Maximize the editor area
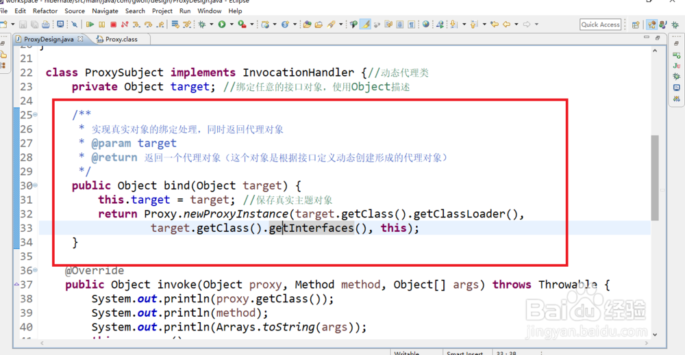Viewport: 685px width, 355px height. pyautogui.click(x=658, y=38)
